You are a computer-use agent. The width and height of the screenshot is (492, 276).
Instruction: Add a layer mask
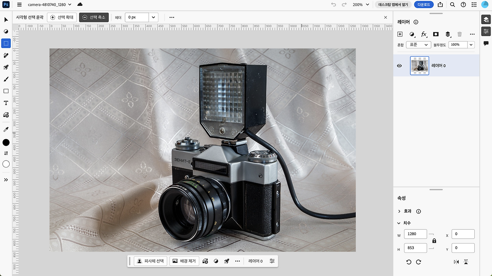pyautogui.click(x=435, y=34)
